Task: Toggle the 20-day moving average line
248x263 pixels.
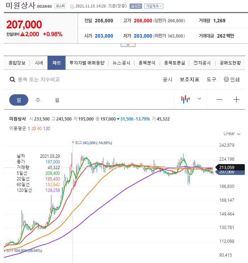Action: 34,128
